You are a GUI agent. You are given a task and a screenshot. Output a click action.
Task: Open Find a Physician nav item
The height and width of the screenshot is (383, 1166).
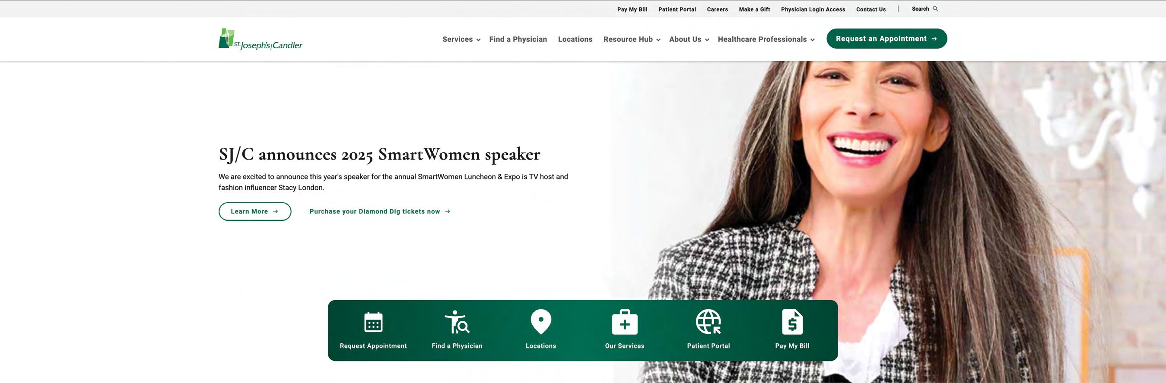point(518,39)
